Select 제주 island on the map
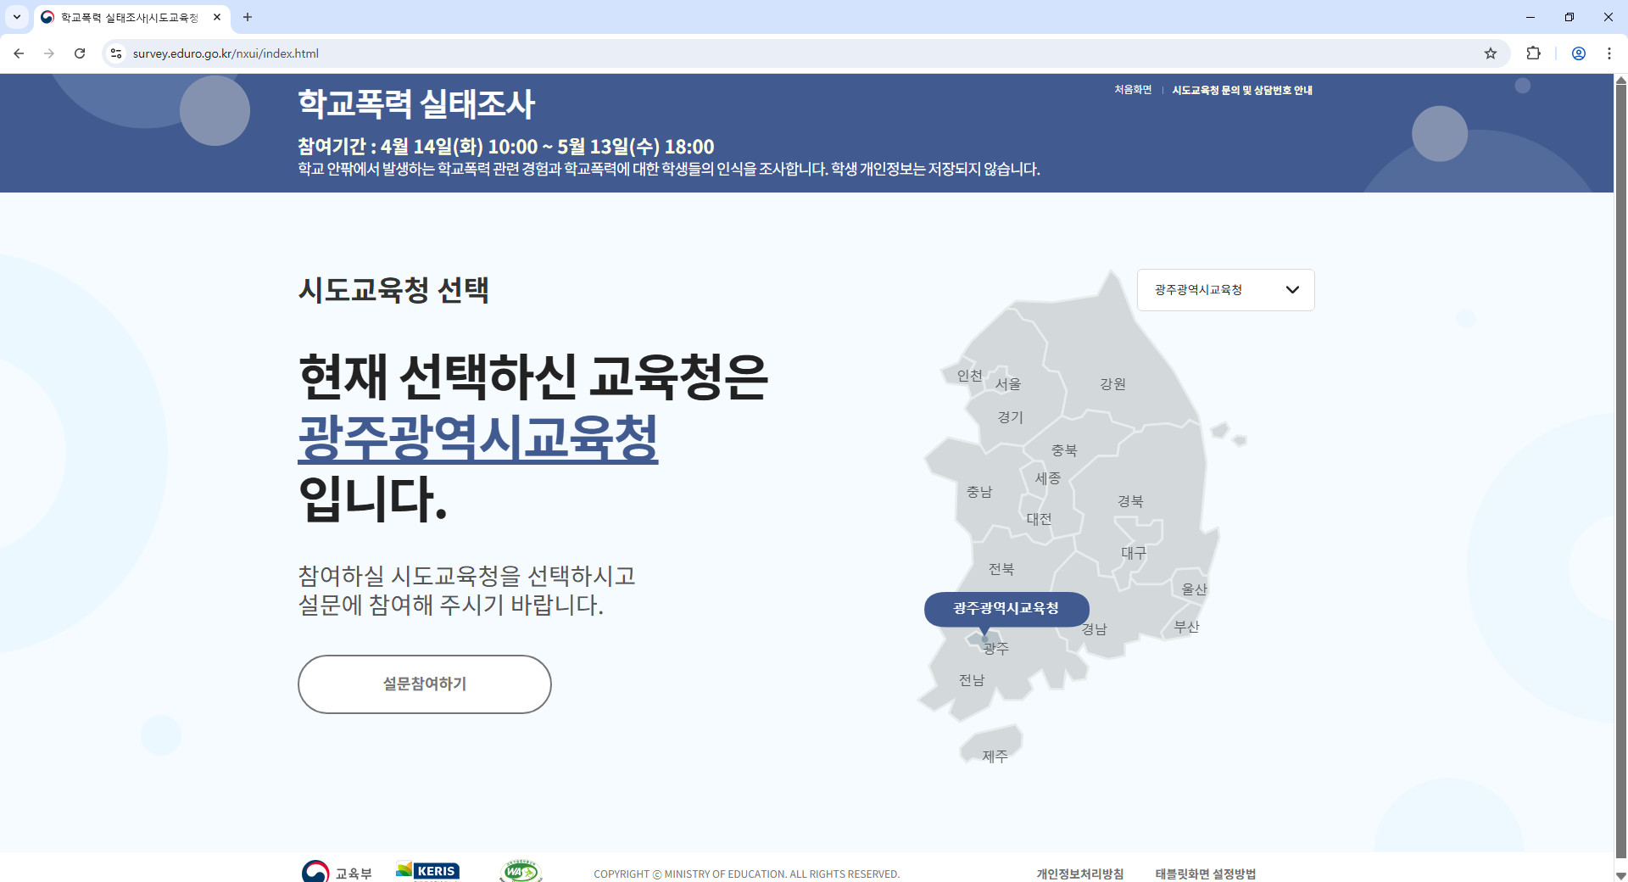Screen dimensions: 1628x882 [x=995, y=756]
